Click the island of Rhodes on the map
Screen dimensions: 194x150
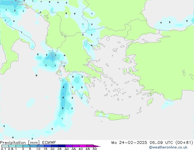pyautogui.click(x=150, y=102)
